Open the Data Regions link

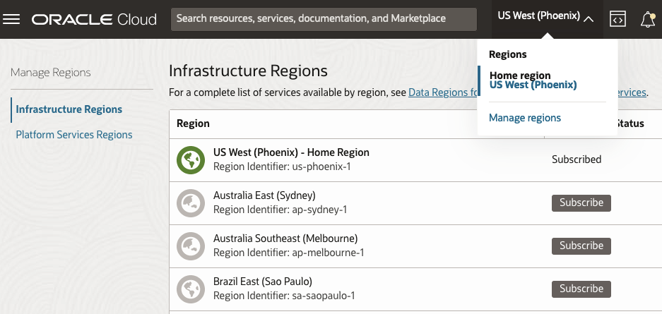443,92
